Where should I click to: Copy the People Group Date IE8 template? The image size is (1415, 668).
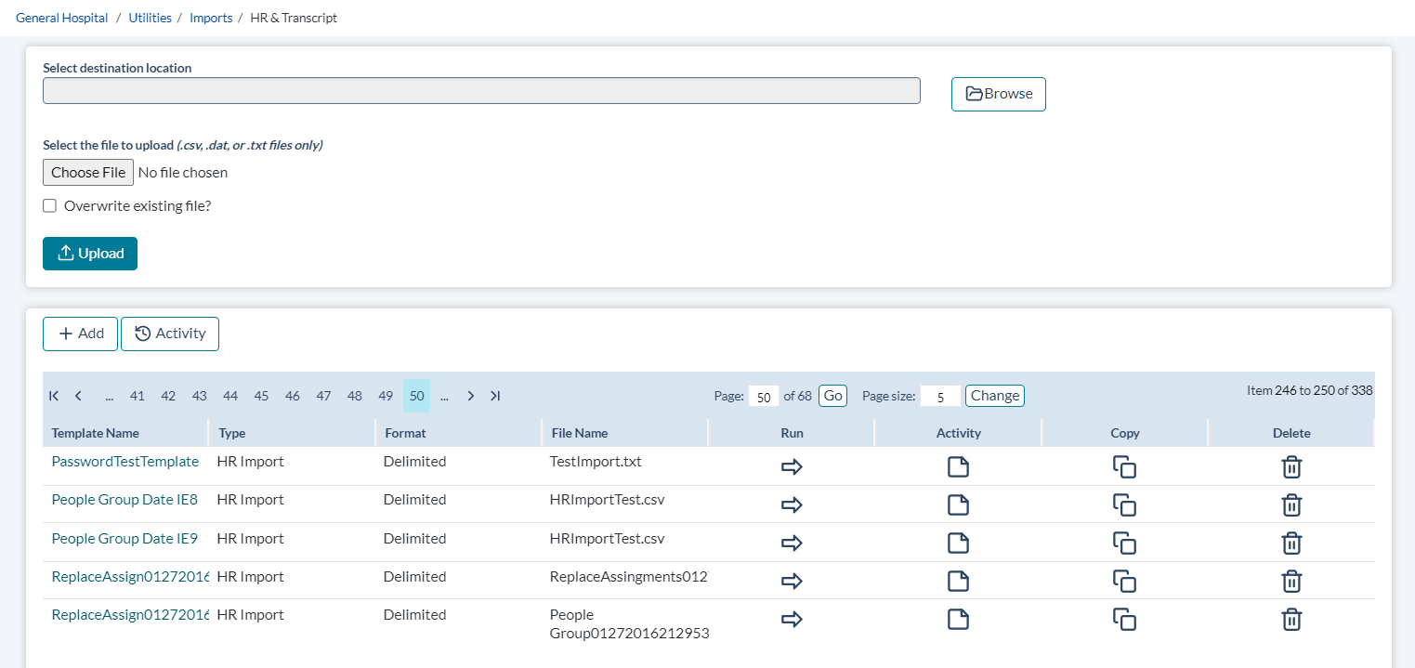click(x=1124, y=504)
